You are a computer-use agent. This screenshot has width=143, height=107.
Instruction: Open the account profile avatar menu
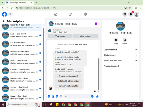[x=137, y=14]
